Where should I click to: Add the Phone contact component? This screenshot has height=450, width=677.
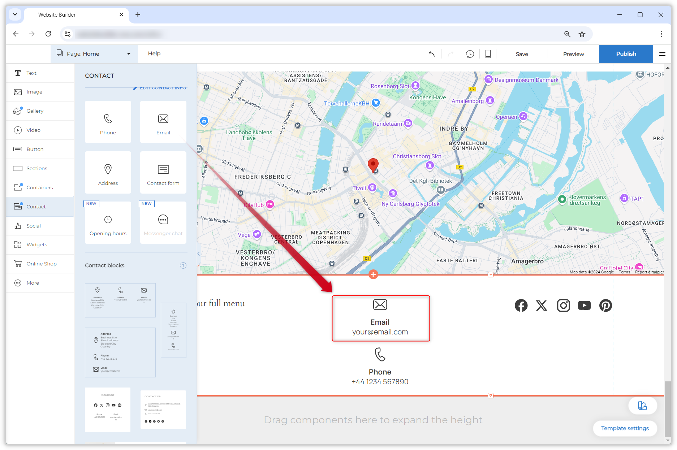108,122
